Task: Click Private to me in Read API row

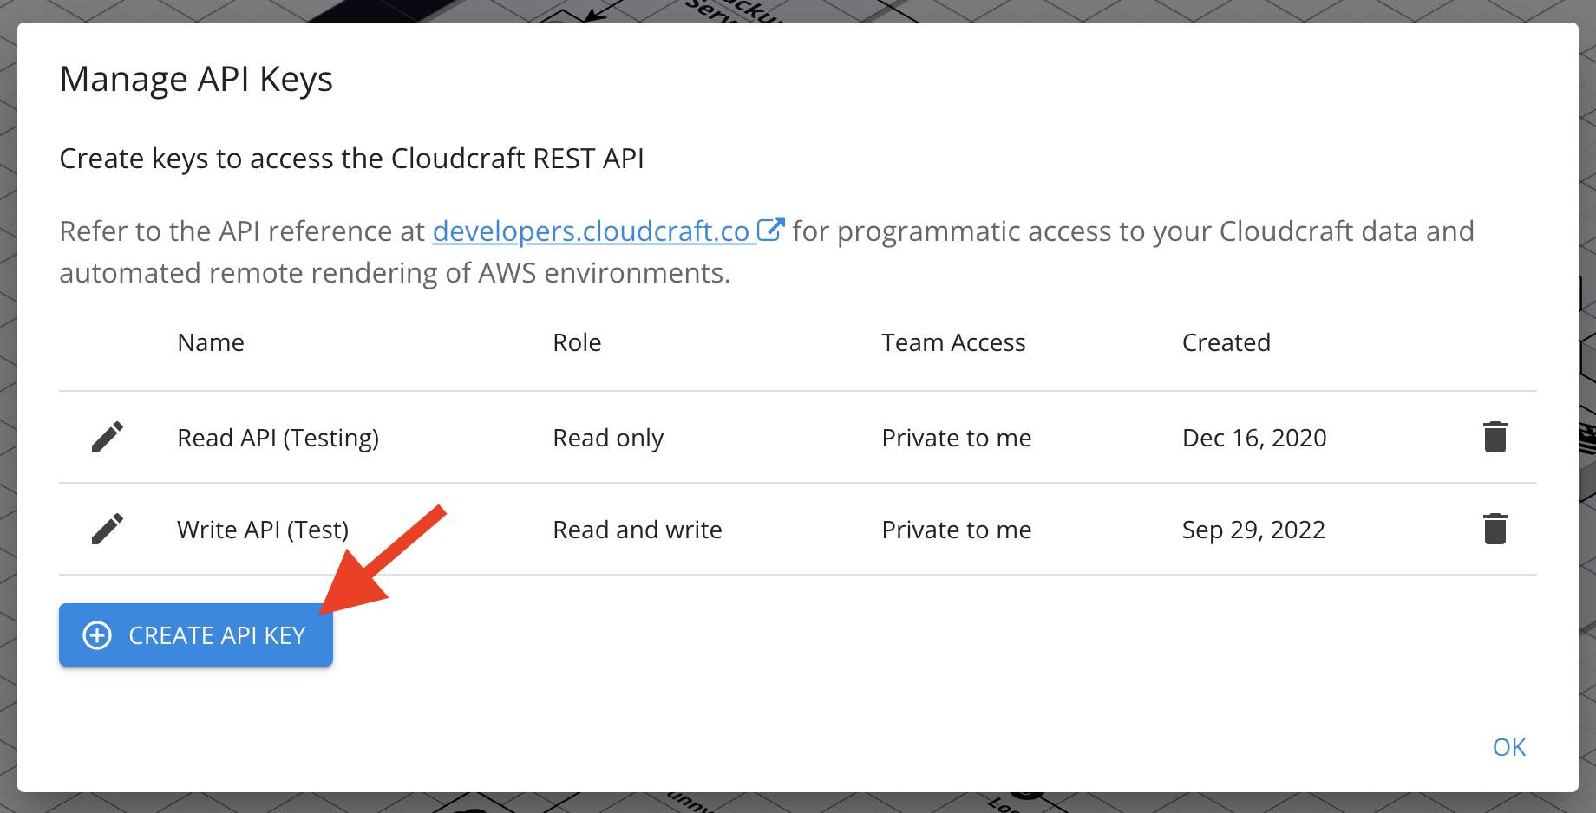Action: 956,438
